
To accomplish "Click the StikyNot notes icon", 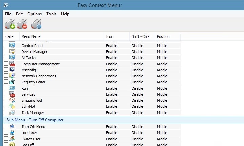I will 12,106.
